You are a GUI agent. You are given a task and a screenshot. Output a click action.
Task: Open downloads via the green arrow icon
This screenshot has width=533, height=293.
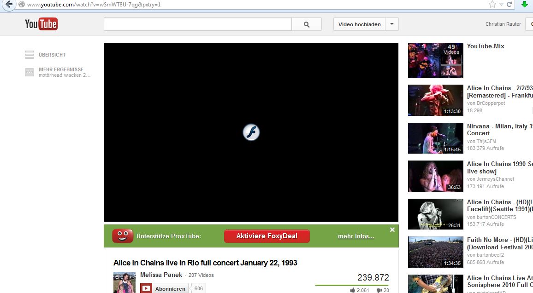click(x=525, y=5)
